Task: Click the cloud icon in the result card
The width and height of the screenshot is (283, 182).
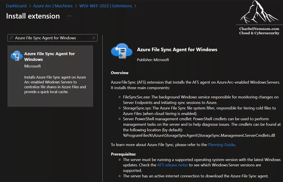Action: [x=17, y=56]
